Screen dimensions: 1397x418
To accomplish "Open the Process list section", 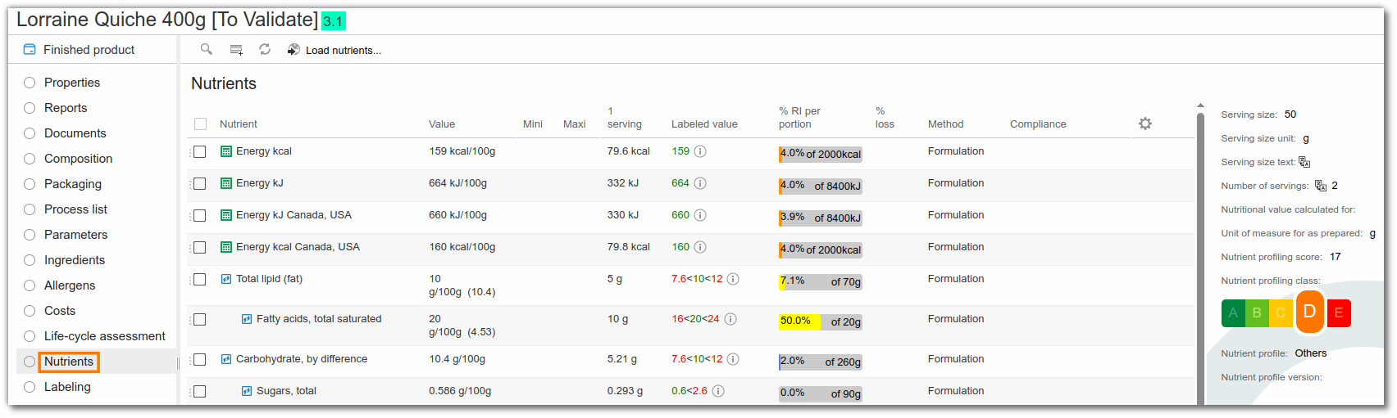I will [76, 209].
